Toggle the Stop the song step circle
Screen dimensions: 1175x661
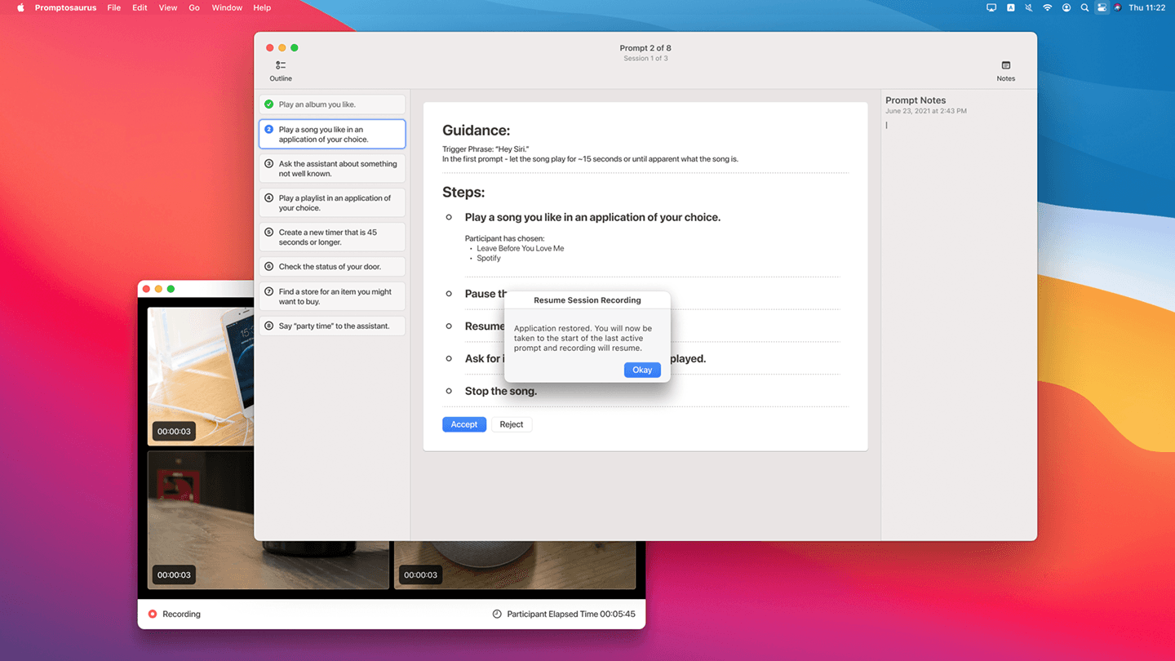(449, 391)
